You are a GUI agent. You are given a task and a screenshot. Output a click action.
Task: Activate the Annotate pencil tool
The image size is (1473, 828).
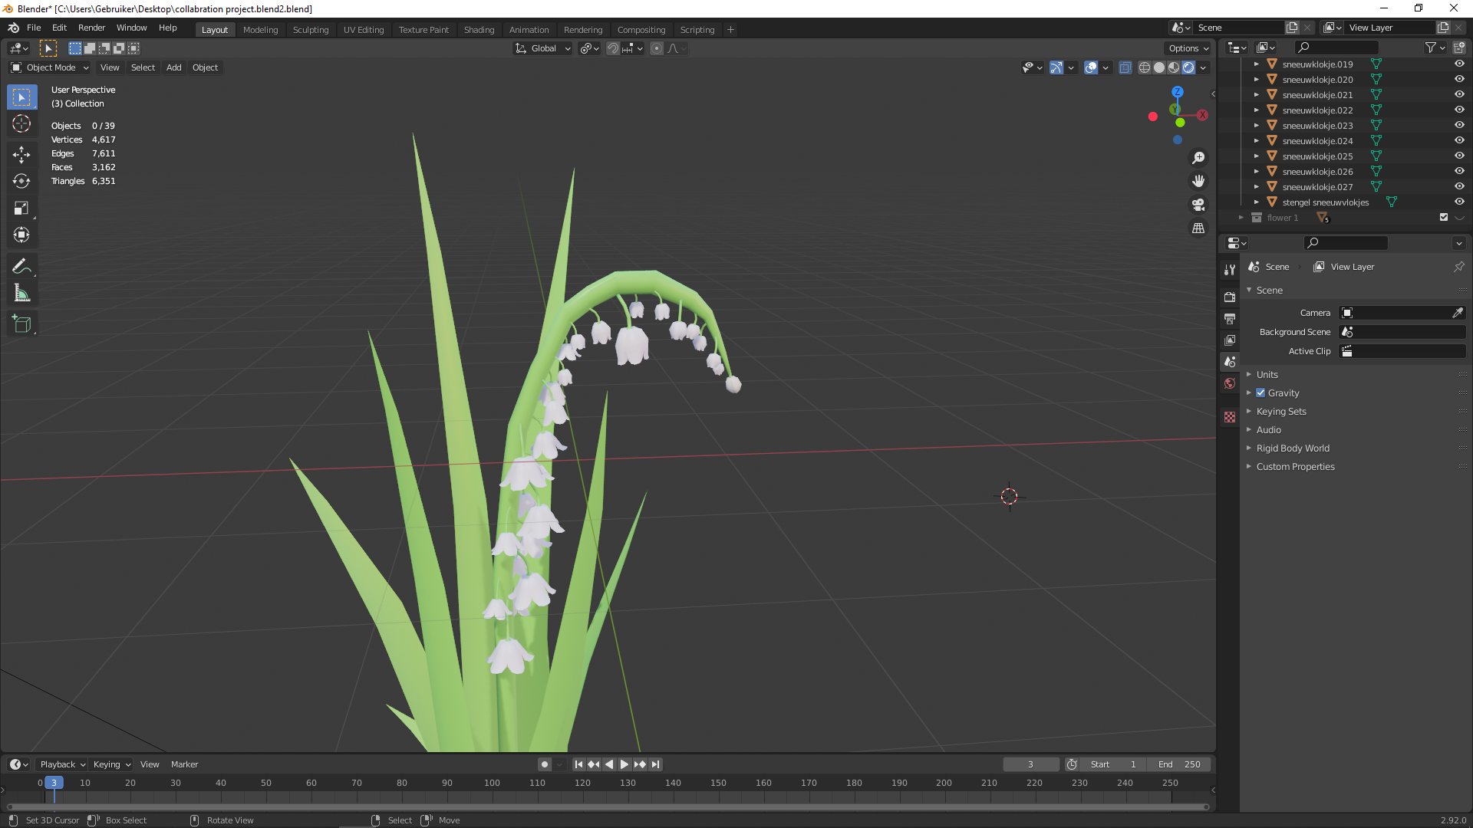(21, 266)
